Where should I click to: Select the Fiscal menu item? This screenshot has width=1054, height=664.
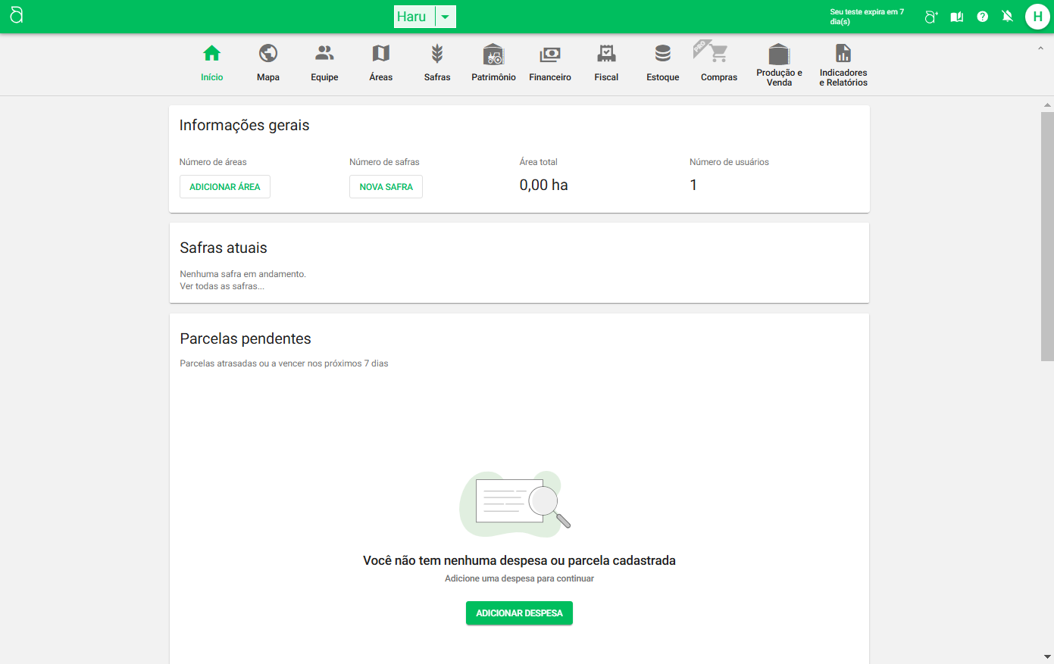click(606, 62)
